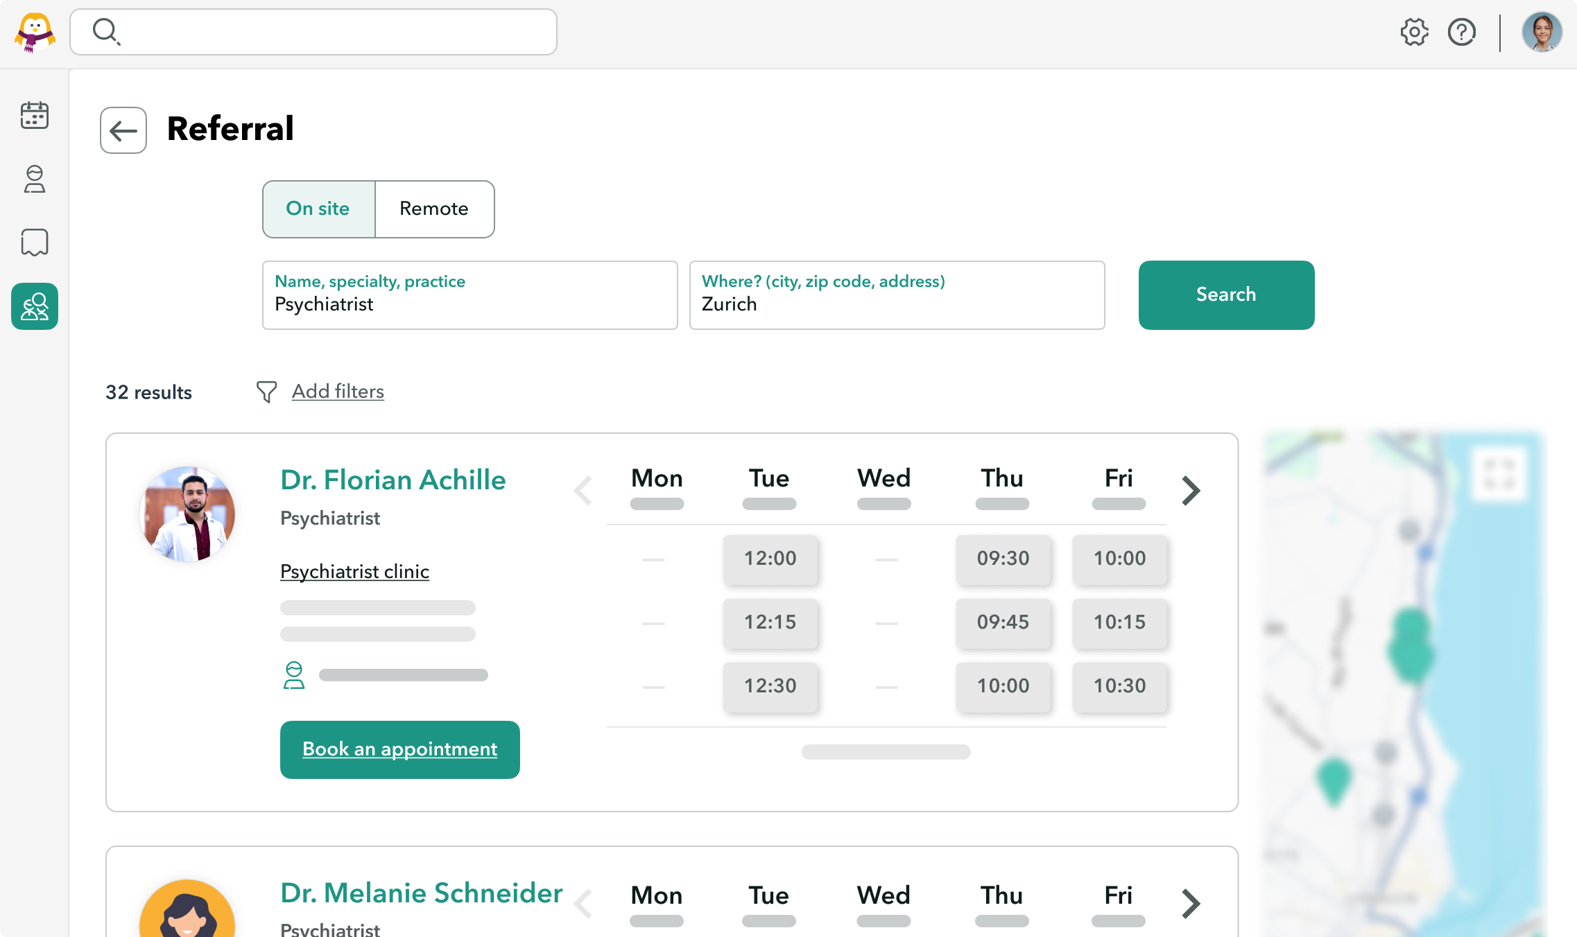This screenshot has height=937, width=1577.
Task: Pick Tuesday 12:30 slot
Action: click(x=770, y=686)
